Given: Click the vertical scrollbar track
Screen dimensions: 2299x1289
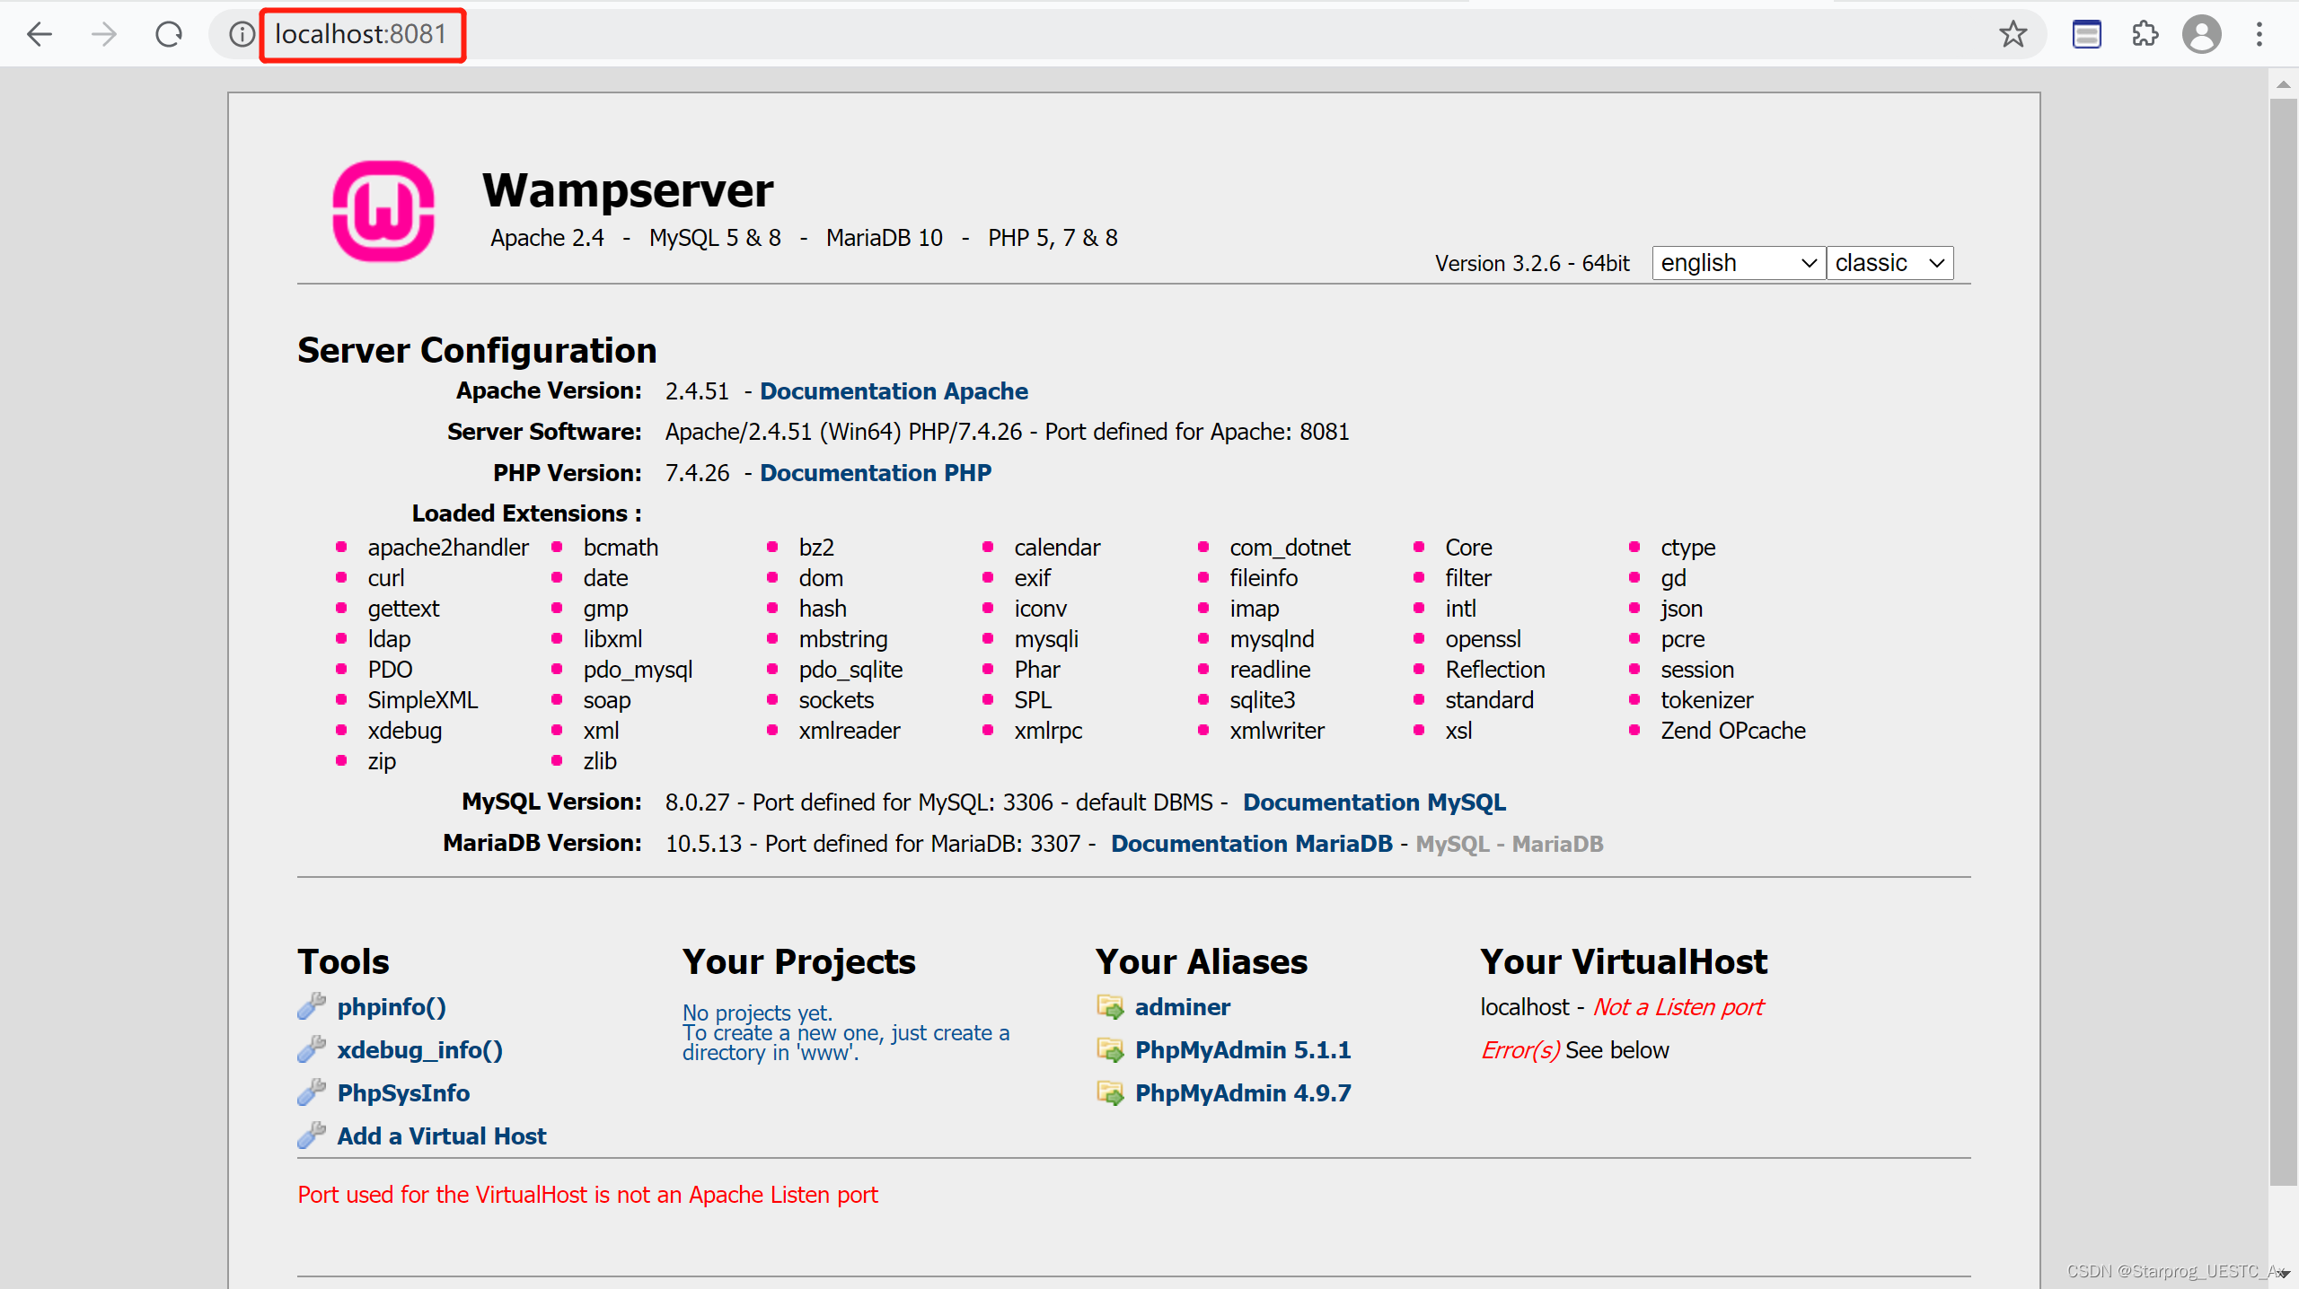Looking at the screenshot, I should click(x=2282, y=1225).
